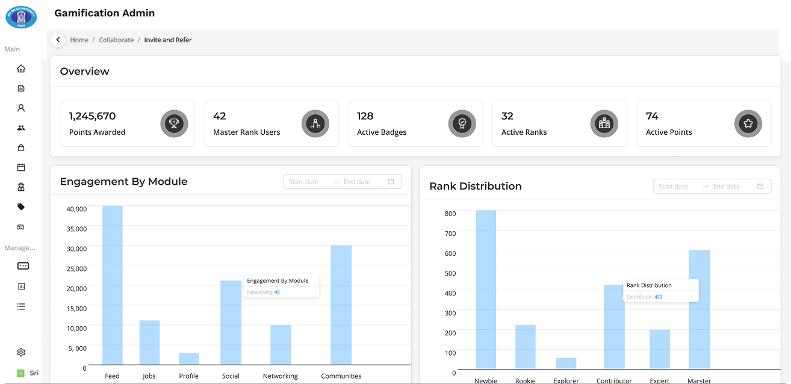Click the back arrow chevron button

[58, 40]
